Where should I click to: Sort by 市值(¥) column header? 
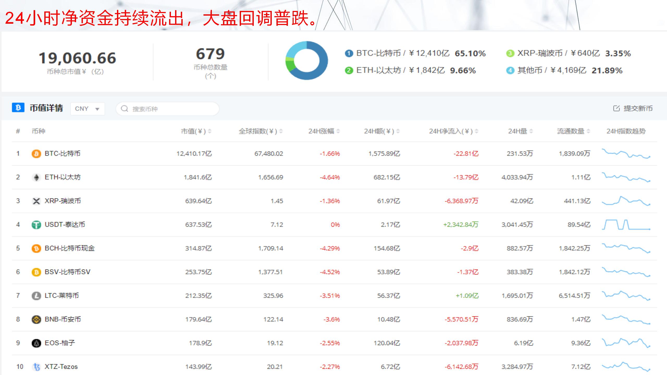(196, 131)
